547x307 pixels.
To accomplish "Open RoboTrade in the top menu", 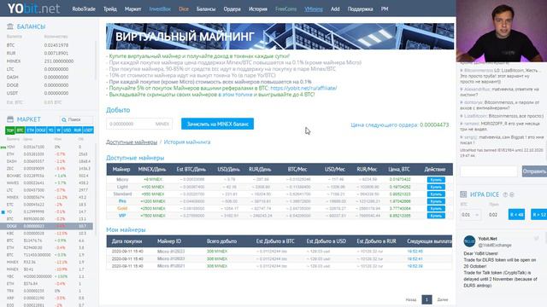I will click(84, 9).
